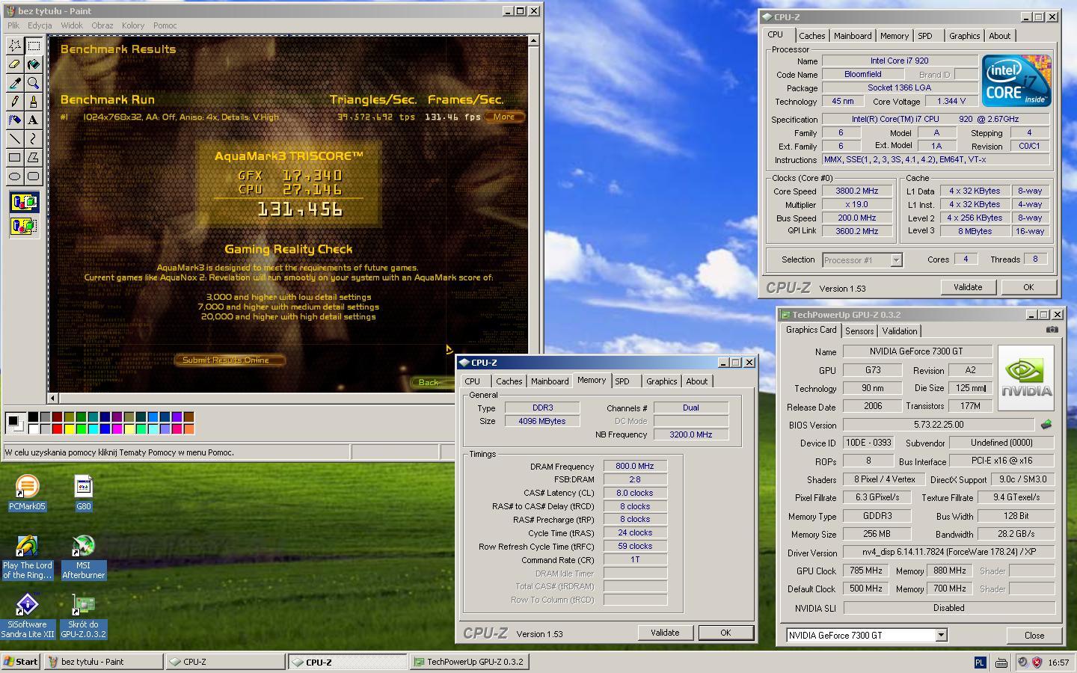Open SPD tab in top CPU-Z window
Screen dimensions: 1077x673
pyautogui.click(x=925, y=36)
